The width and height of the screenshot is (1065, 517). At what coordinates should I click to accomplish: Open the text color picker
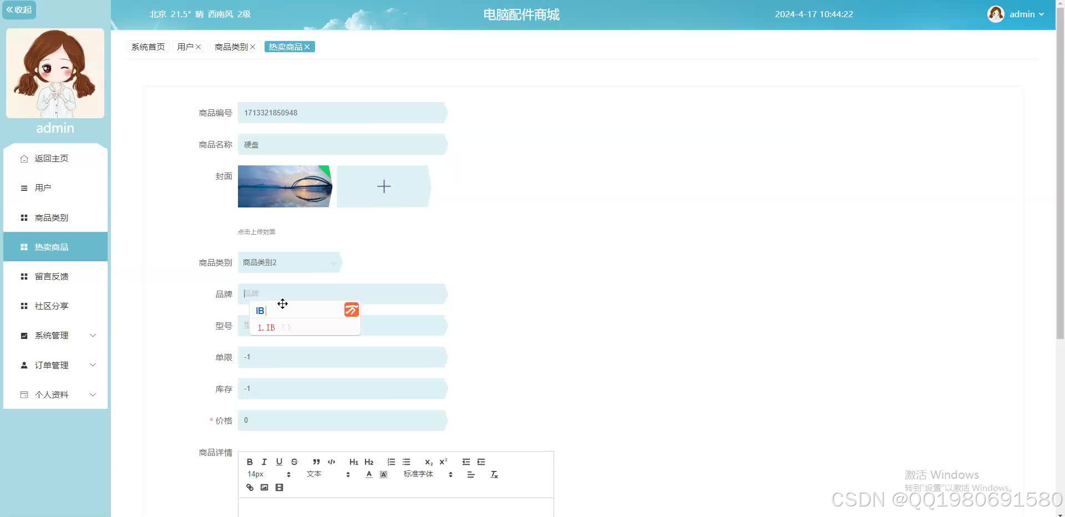click(369, 474)
